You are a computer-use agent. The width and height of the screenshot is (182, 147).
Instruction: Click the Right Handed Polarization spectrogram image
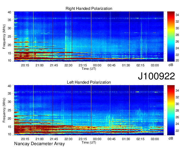pyautogui.click(x=89, y=36)
